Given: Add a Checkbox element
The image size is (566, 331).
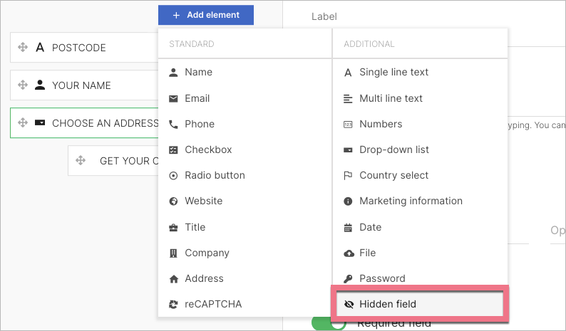Looking at the screenshot, I should click(x=207, y=149).
